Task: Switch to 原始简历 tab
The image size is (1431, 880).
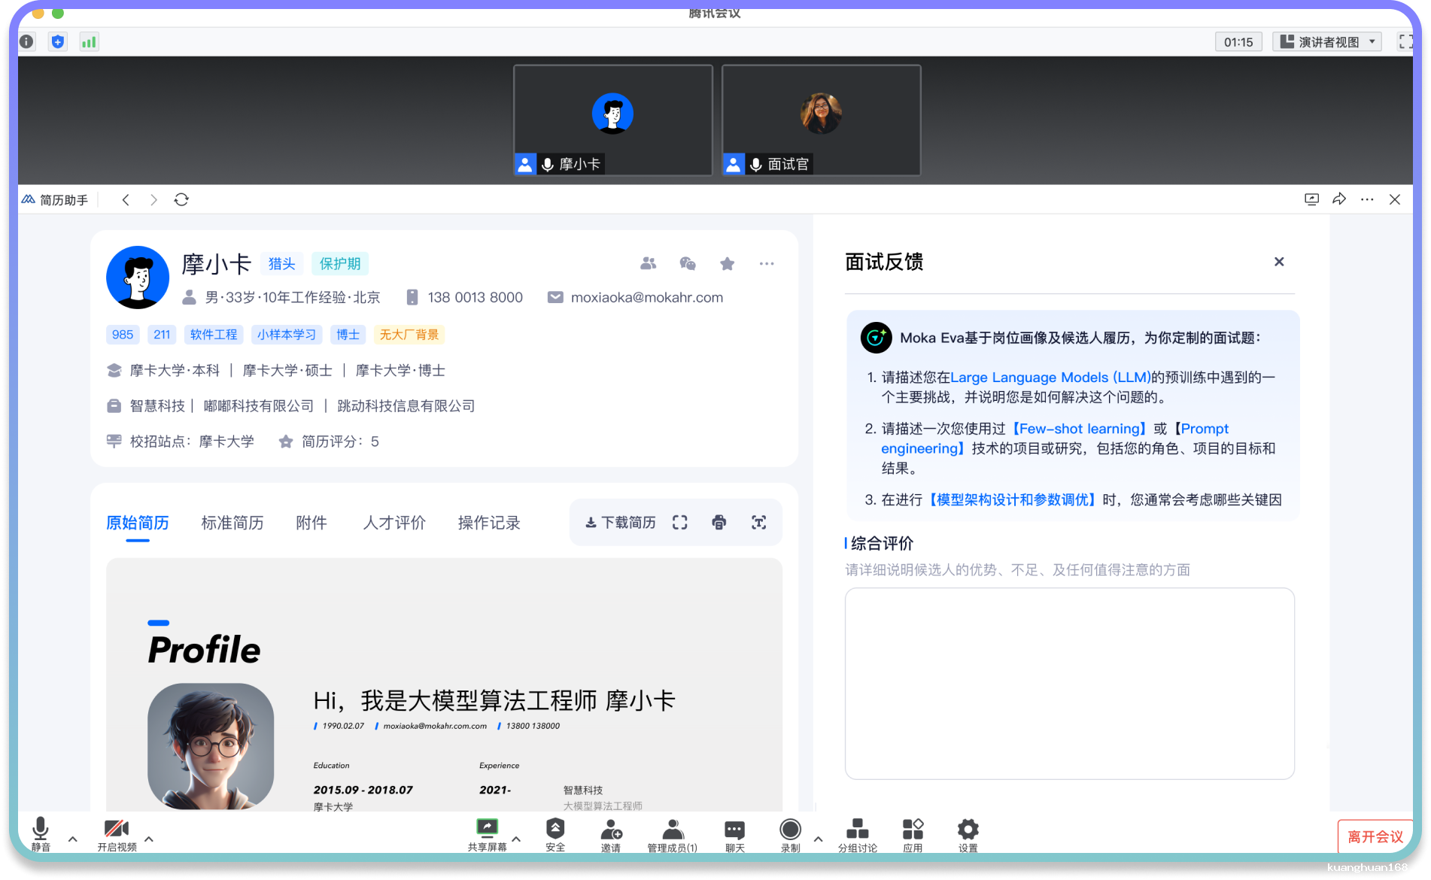Action: pos(138,523)
